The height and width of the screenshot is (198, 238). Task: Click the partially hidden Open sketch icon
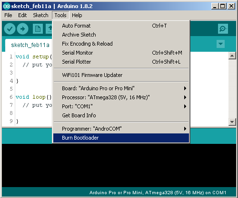point(49,28)
